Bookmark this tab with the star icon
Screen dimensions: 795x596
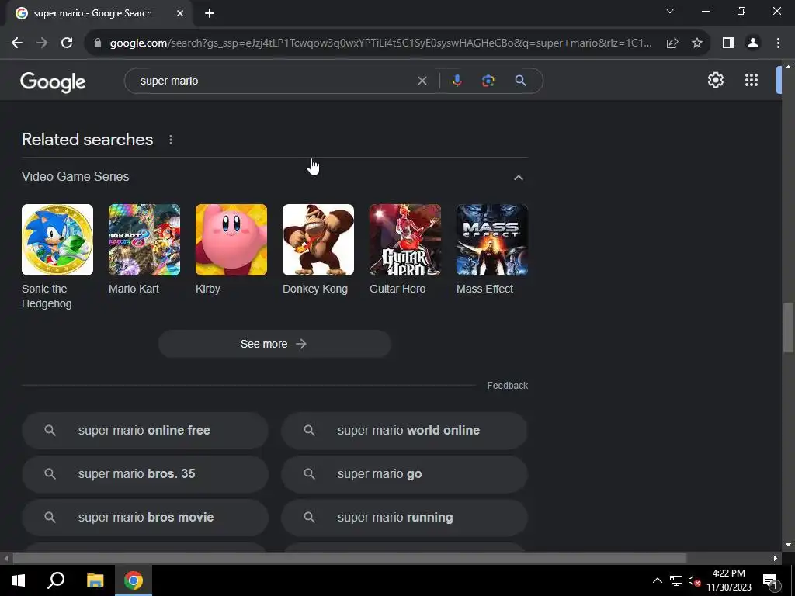tap(697, 43)
